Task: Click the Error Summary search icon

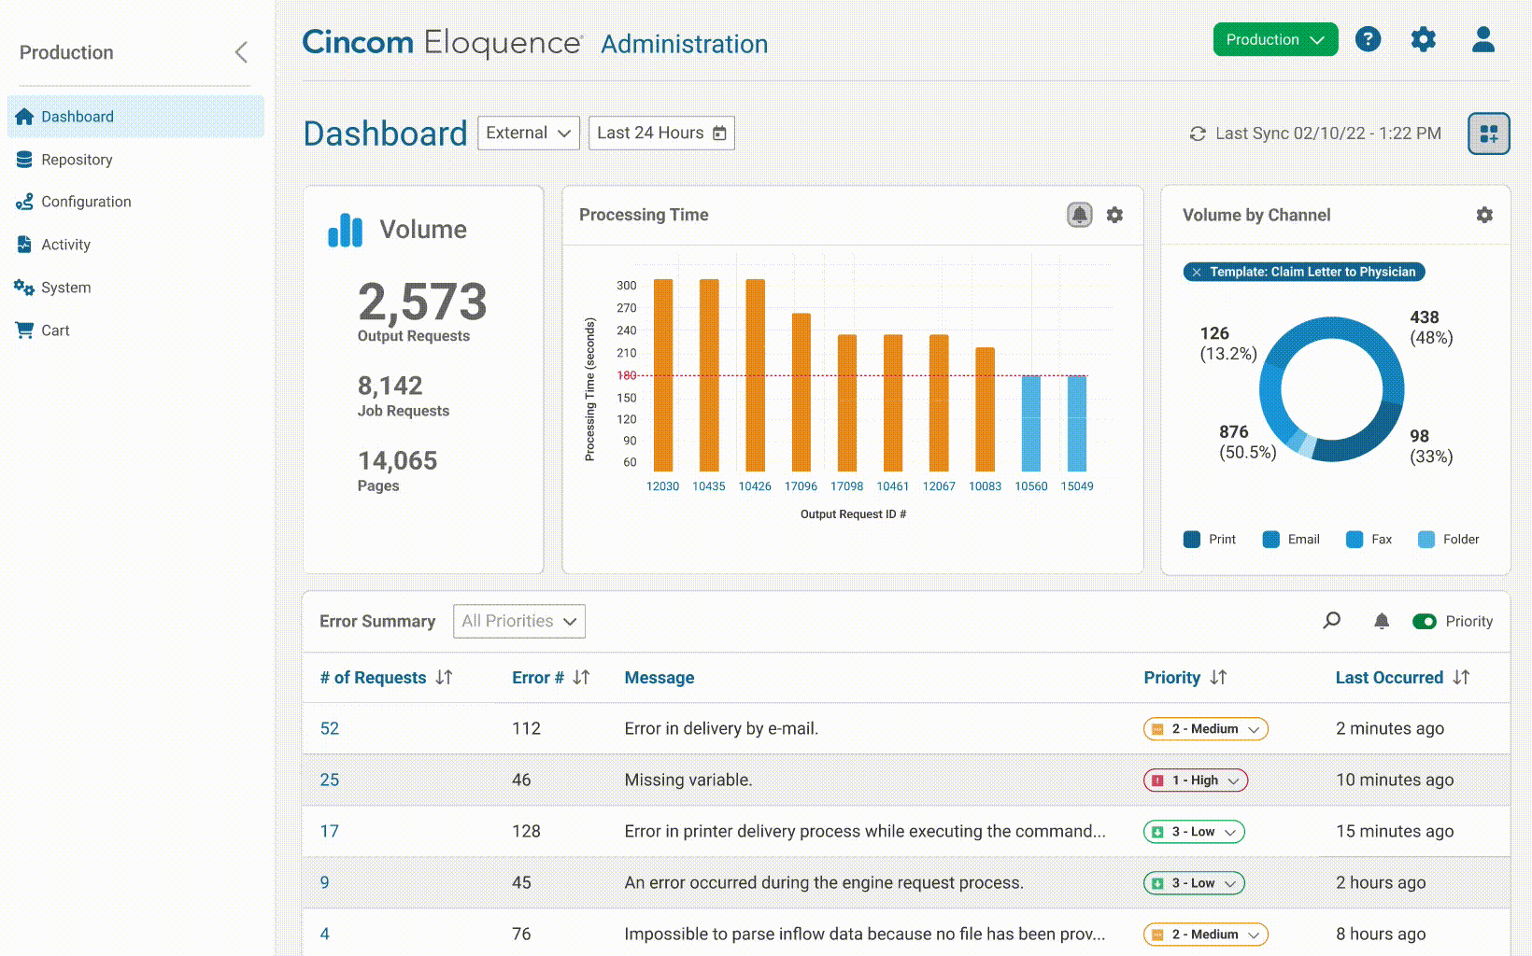Action: click(1332, 621)
